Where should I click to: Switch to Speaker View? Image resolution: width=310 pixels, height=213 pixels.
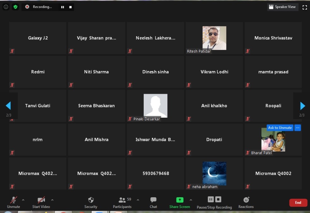point(283,7)
